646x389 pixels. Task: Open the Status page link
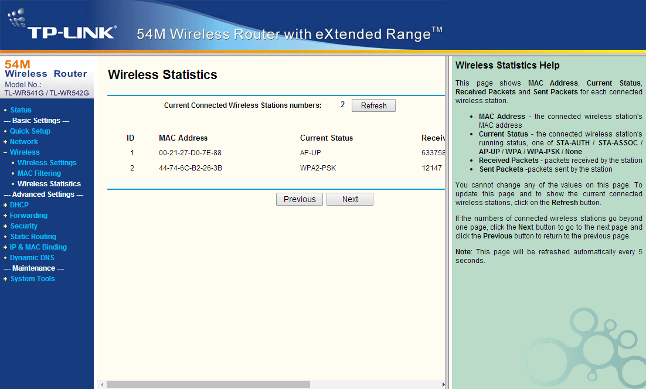[21, 110]
